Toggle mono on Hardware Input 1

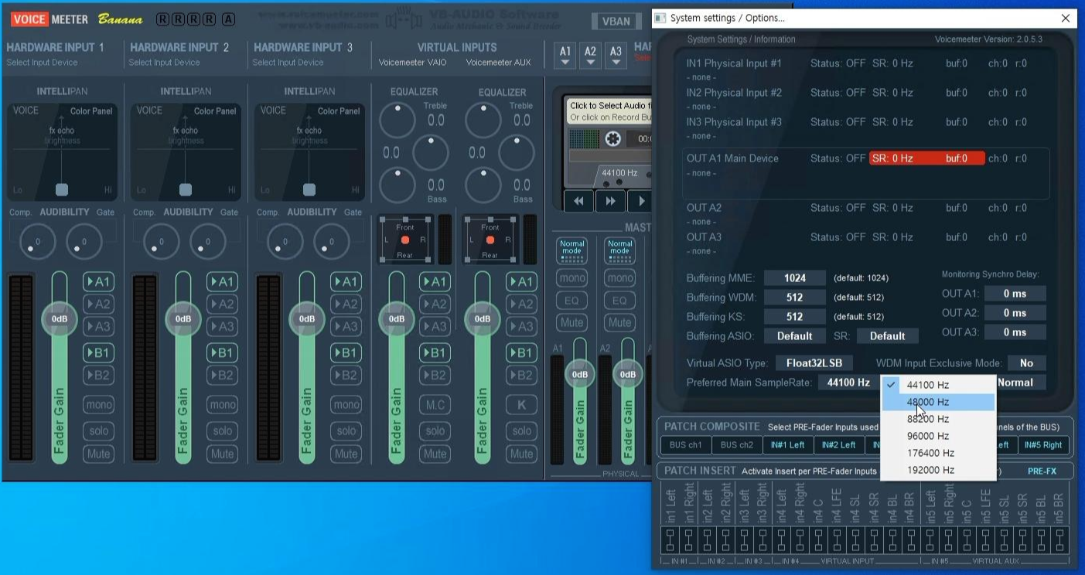pyautogui.click(x=98, y=405)
